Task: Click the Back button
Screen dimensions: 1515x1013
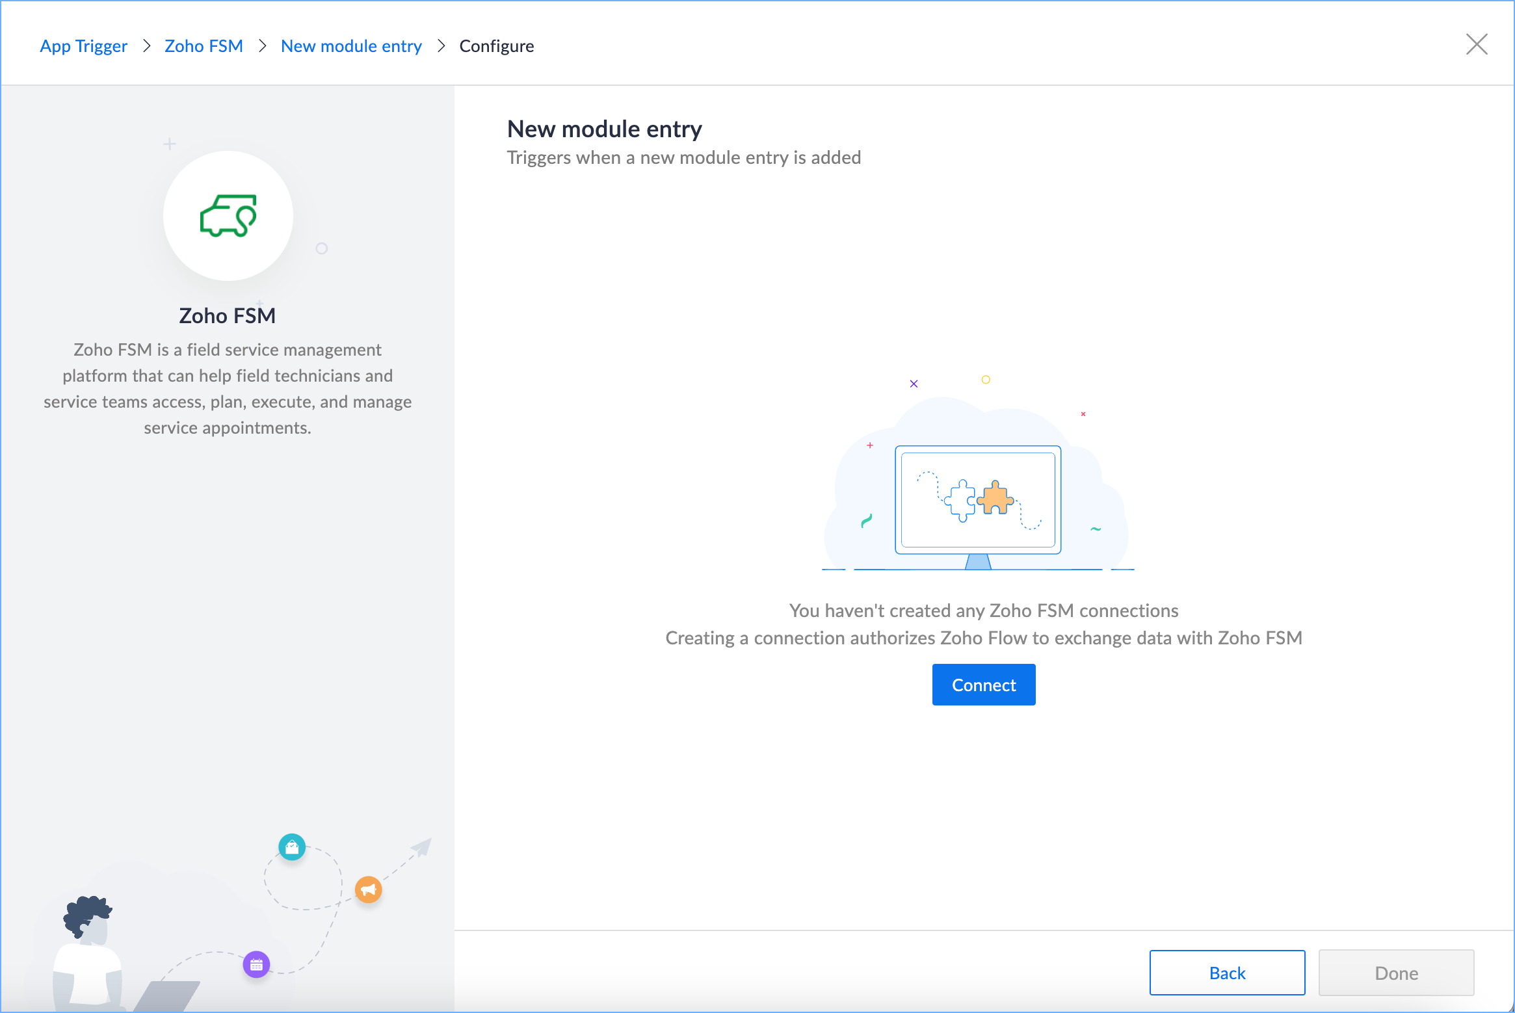Action: click(1226, 973)
